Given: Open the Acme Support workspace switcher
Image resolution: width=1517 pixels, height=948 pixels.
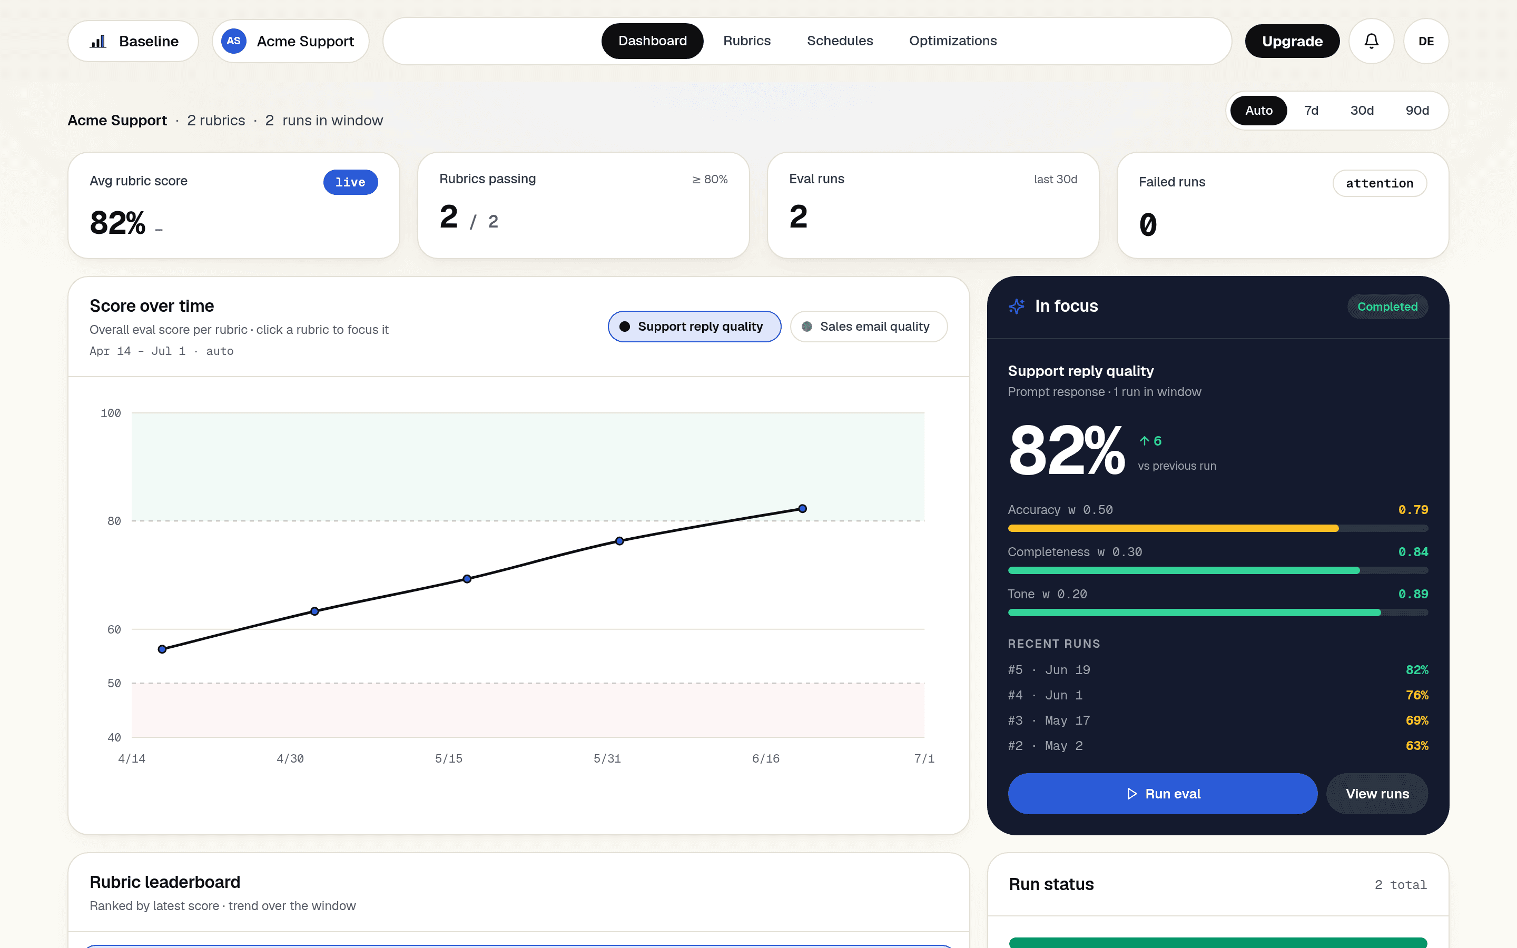Looking at the screenshot, I should click(291, 42).
